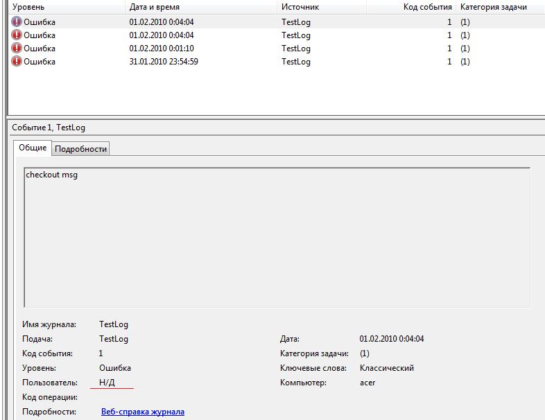This screenshot has width=545, height=420.
Task: Click the Код операции: field label
Action: (50, 397)
